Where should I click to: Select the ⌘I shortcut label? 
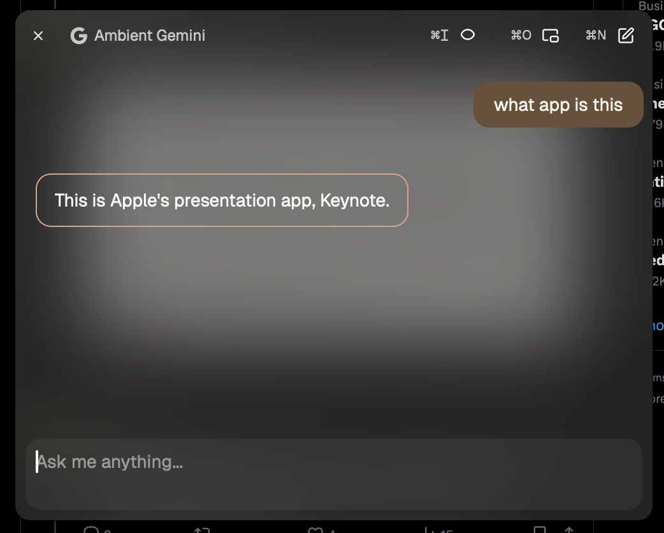(x=439, y=35)
